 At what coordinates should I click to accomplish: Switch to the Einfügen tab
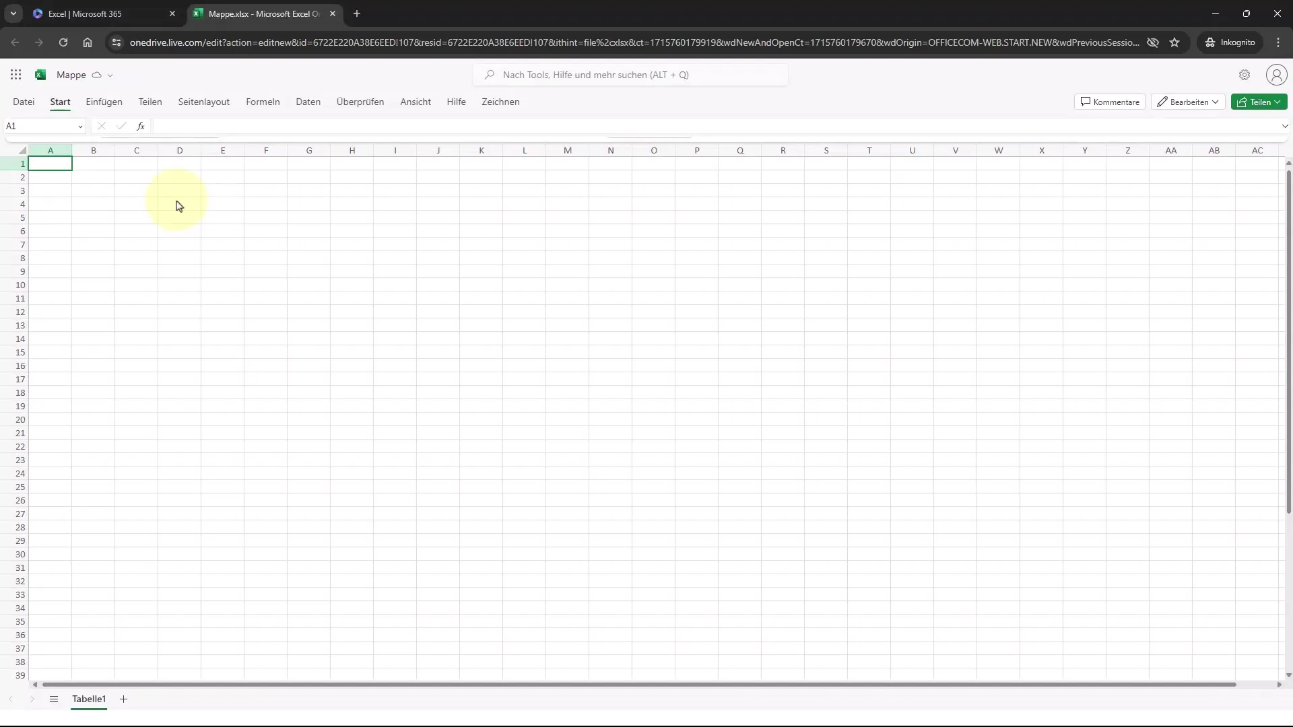coord(104,102)
